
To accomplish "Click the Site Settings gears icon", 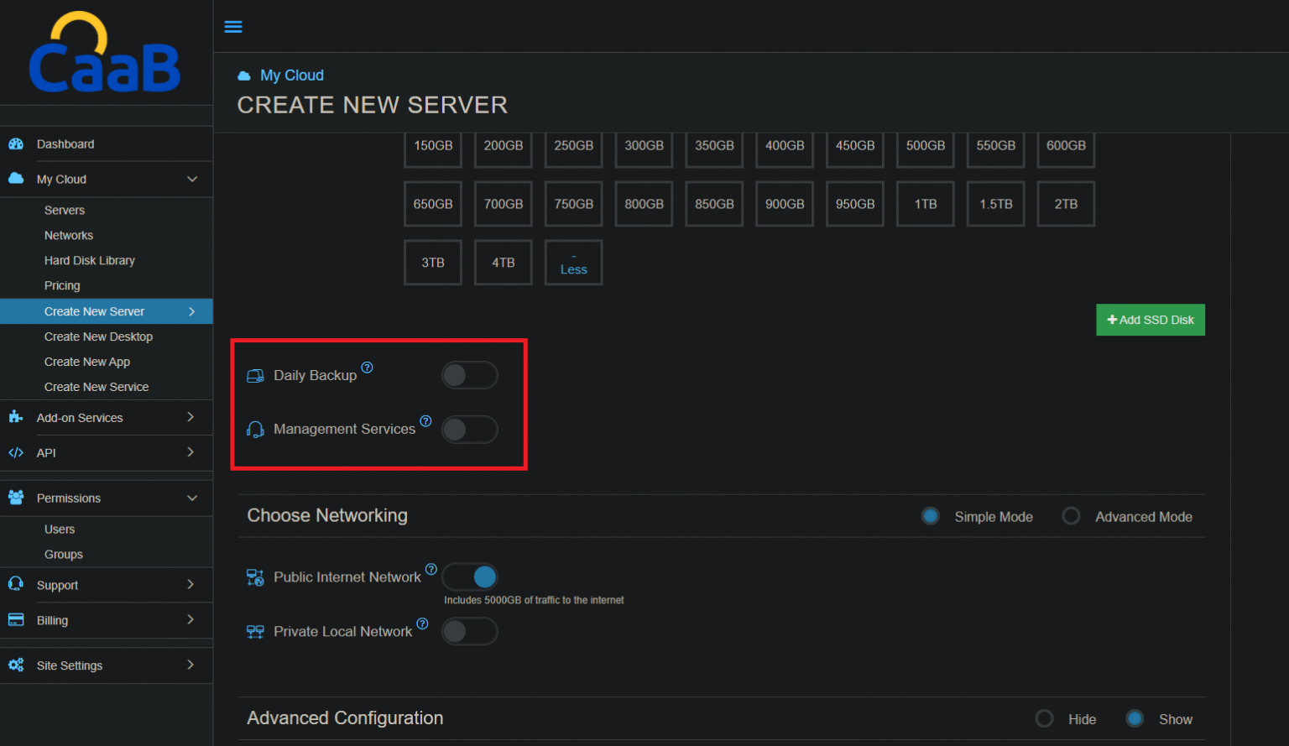I will (16, 665).
